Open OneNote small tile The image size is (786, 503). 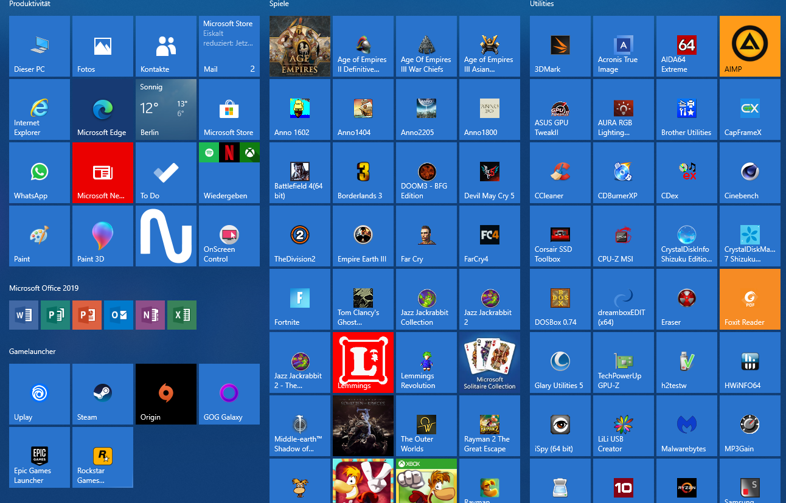(150, 315)
